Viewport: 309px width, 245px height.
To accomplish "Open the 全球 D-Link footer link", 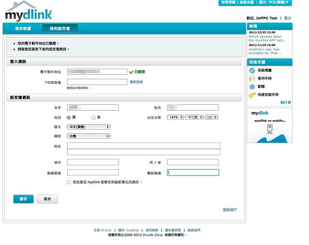I will [x=102, y=230].
